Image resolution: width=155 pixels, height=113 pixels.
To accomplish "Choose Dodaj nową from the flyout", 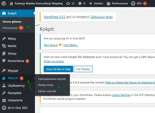I will click(46, 85).
